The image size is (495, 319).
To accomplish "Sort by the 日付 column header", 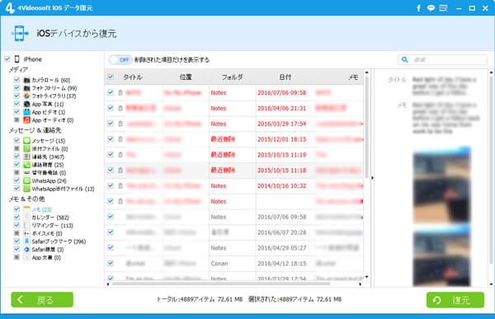I will coord(285,77).
